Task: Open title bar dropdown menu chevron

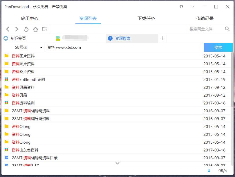Action: click(193, 7)
